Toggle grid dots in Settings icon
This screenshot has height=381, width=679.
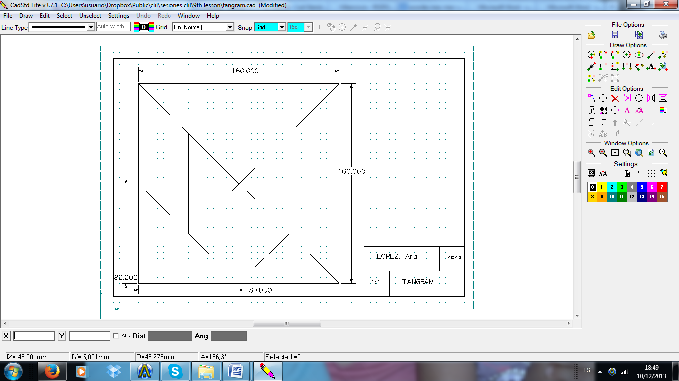[x=651, y=173]
